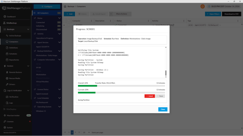Click Download to CSV
The width and height of the screenshot is (243, 136).
tap(232, 14)
